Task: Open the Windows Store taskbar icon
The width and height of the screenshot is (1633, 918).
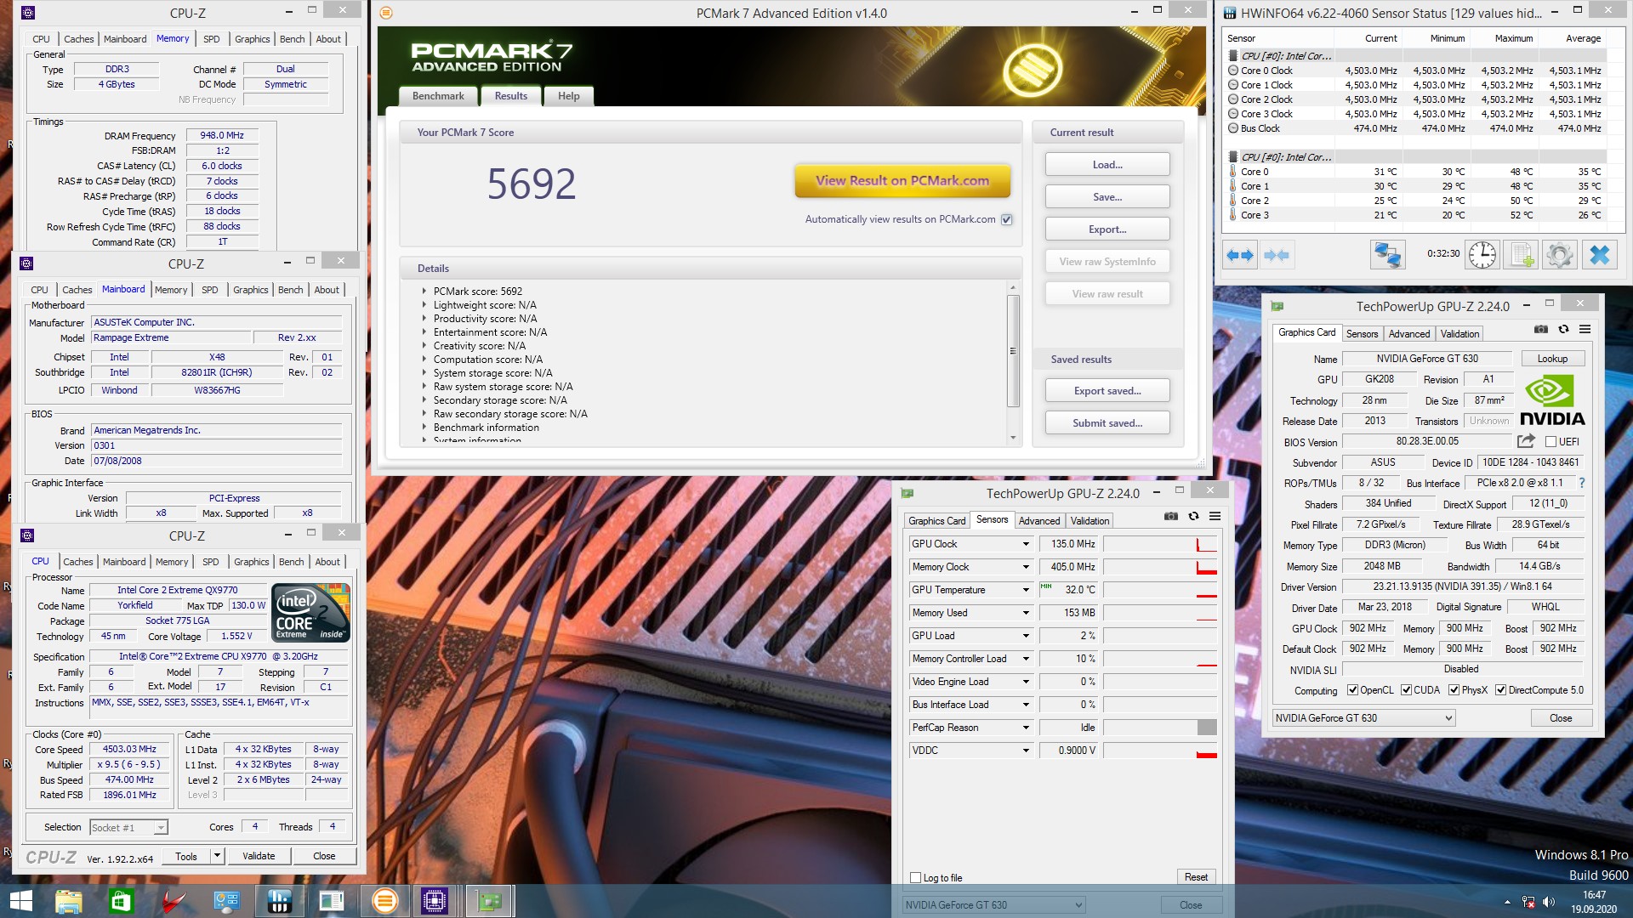Action: click(121, 901)
